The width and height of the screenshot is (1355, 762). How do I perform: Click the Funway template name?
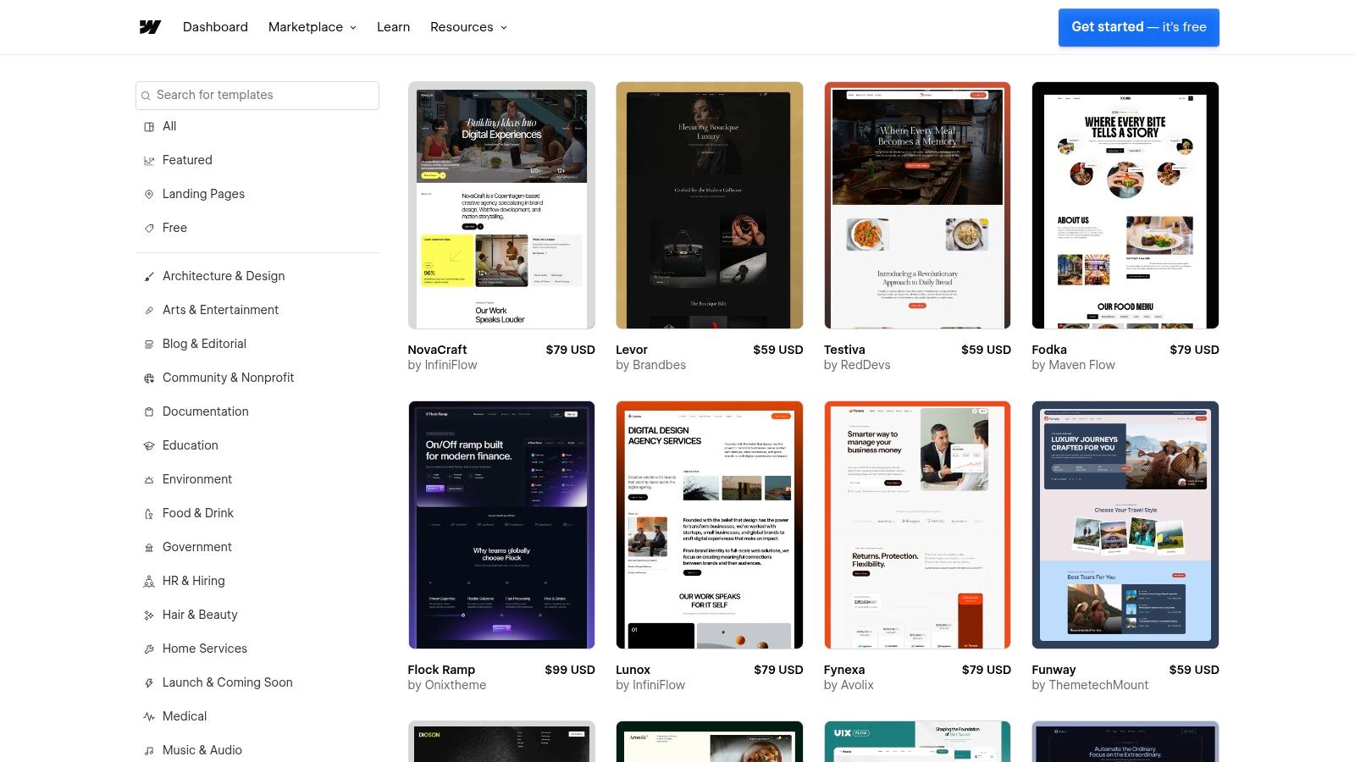point(1054,670)
